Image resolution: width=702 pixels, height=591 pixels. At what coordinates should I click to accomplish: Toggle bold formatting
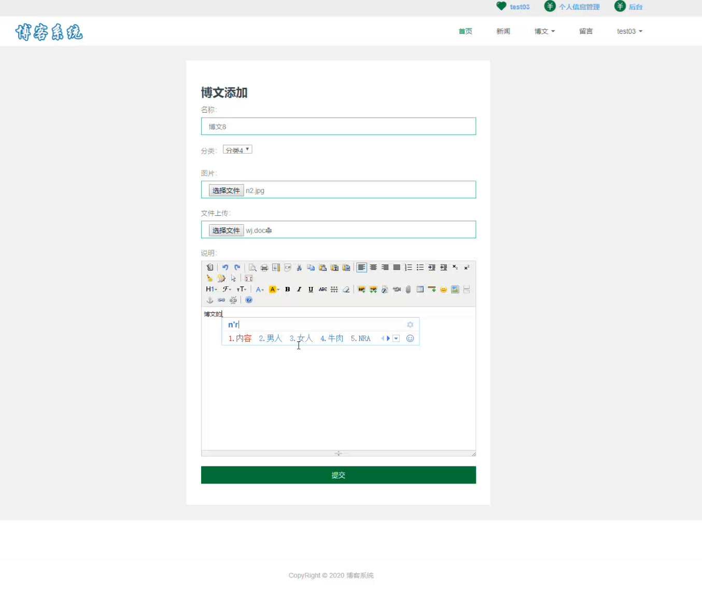(287, 289)
